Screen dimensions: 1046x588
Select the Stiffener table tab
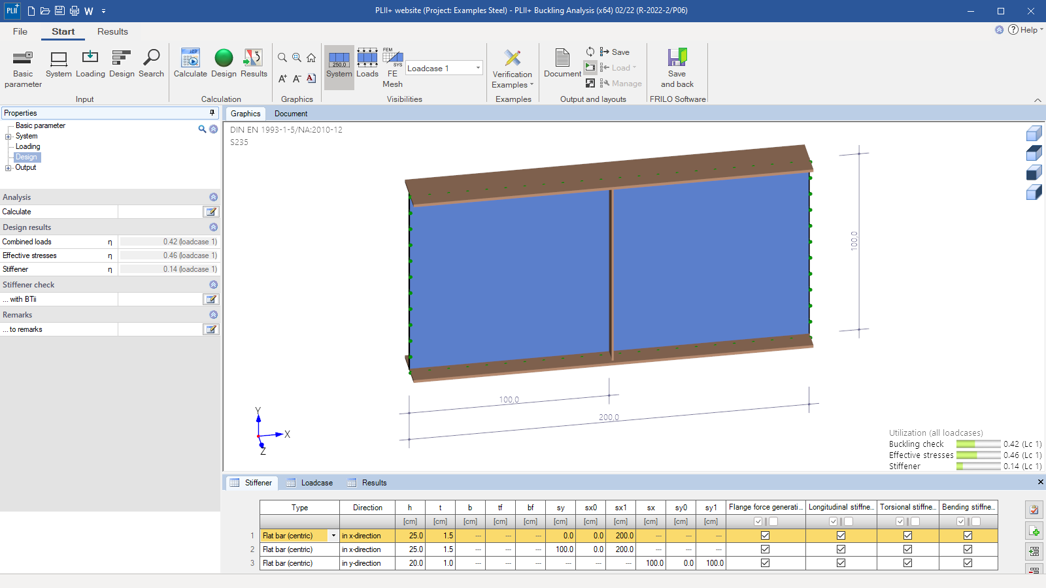252,483
